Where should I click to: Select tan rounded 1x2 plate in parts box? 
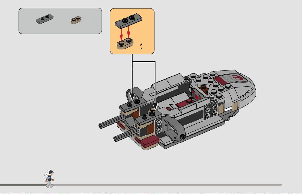click(76, 20)
